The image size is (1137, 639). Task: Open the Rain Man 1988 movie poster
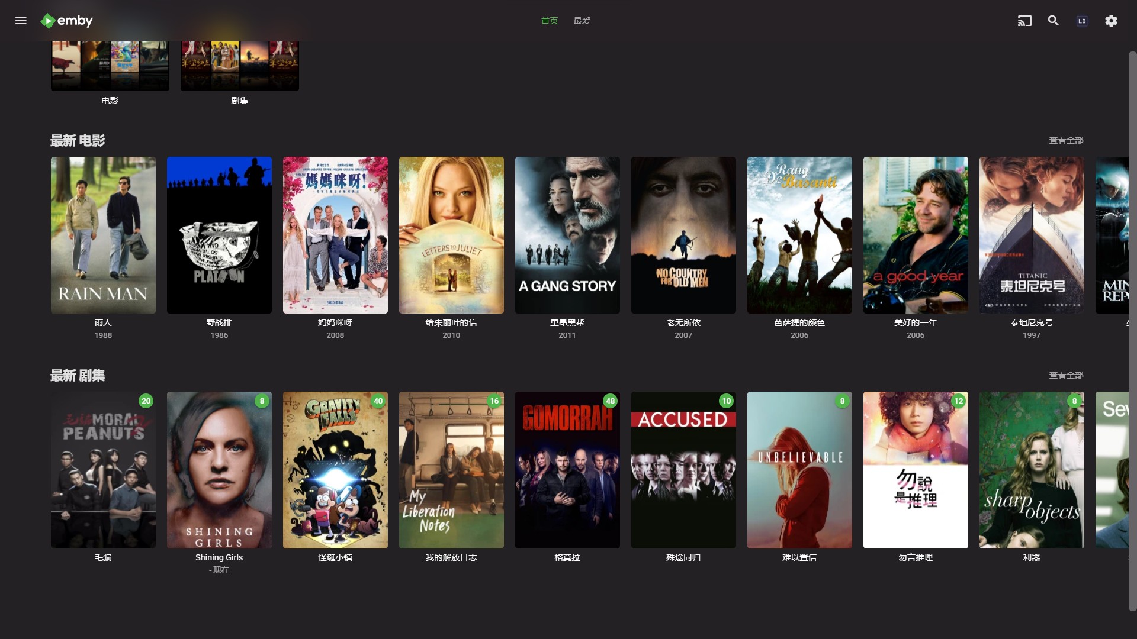pyautogui.click(x=102, y=235)
